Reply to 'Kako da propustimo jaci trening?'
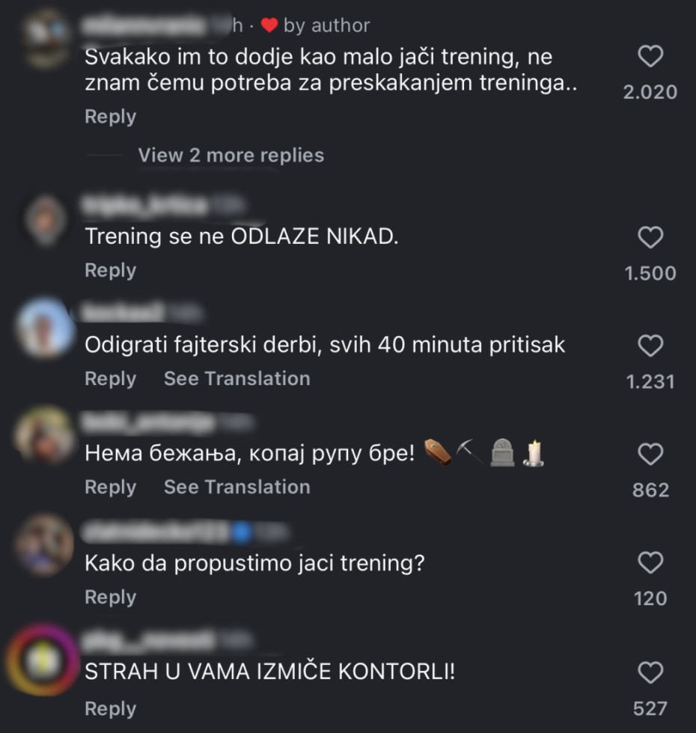 [110, 598]
